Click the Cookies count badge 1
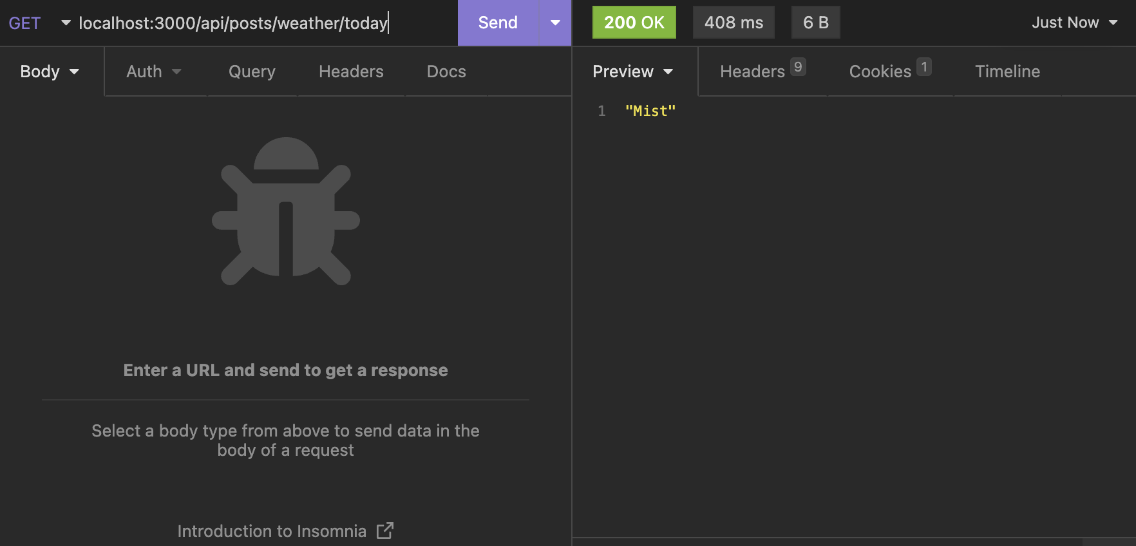 (924, 67)
